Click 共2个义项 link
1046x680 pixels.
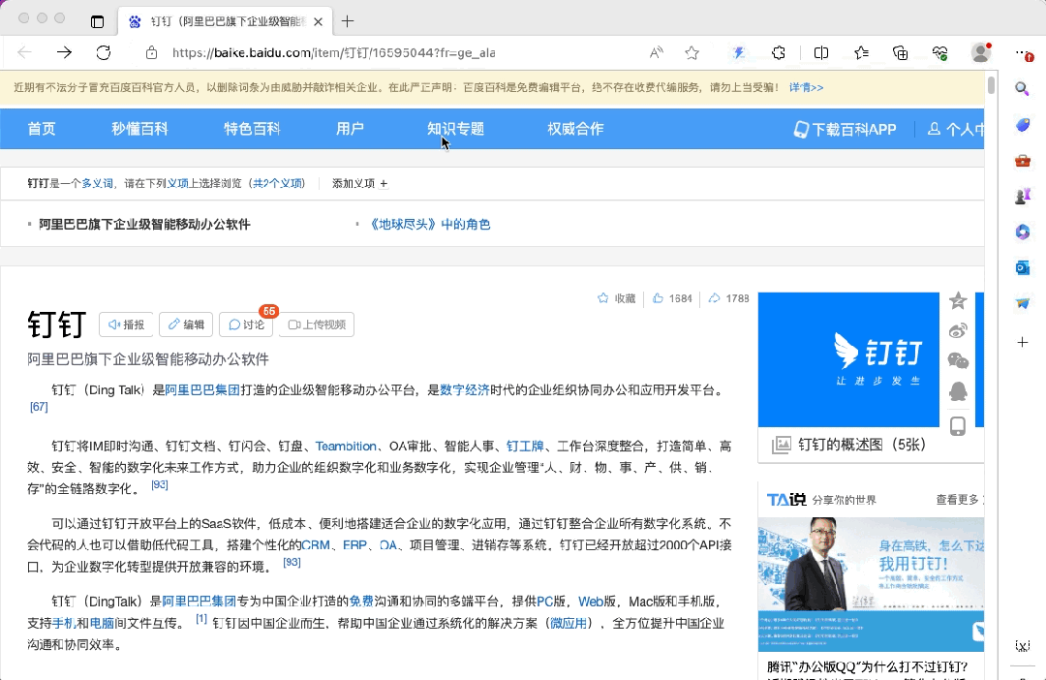[278, 183]
